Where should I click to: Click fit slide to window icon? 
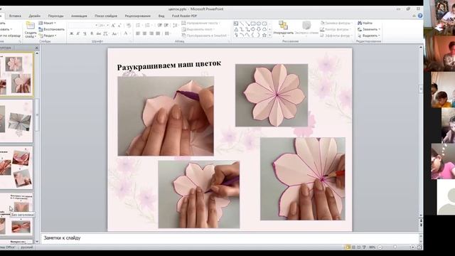pos(419,247)
